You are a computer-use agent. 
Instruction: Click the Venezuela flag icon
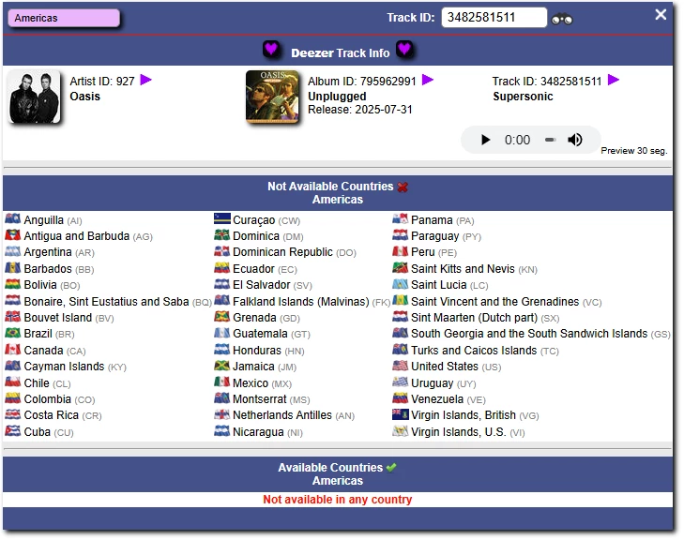(400, 398)
